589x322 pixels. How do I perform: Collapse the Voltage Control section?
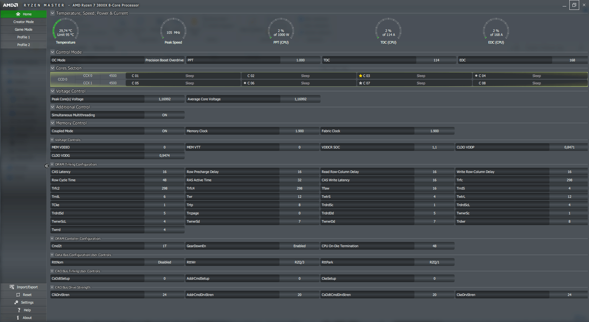[52, 91]
